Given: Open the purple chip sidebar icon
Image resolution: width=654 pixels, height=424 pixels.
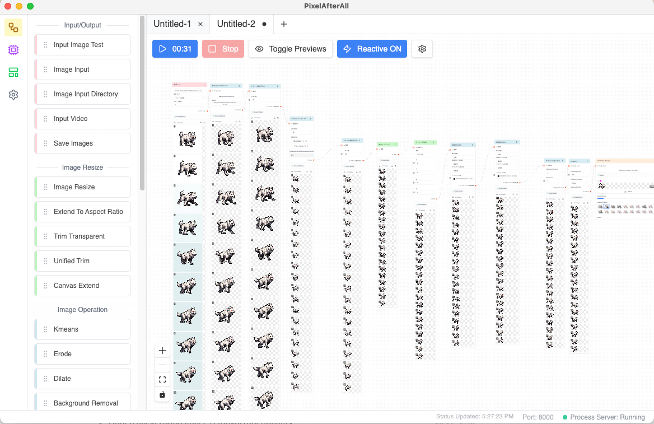Looking at the screenshot, I should (x=13, y=50).
